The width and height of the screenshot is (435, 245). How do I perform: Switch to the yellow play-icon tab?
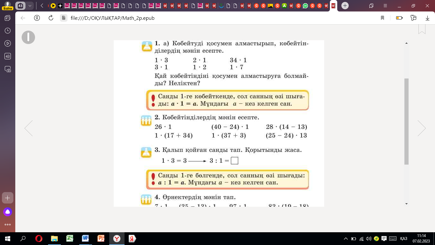(53, 6)
